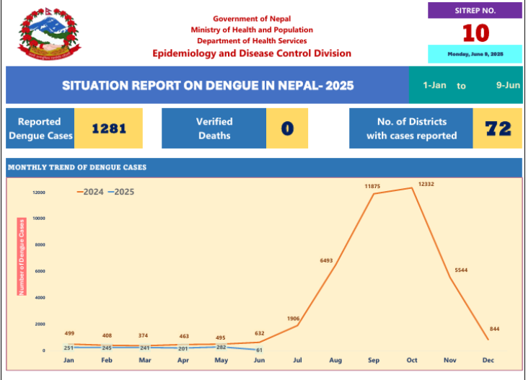This screenshot has height=380, width=531.
Task: Click 'Epidemiology and Disease Control Division' title
Action: pyautogui.click(x=252, y=53)
